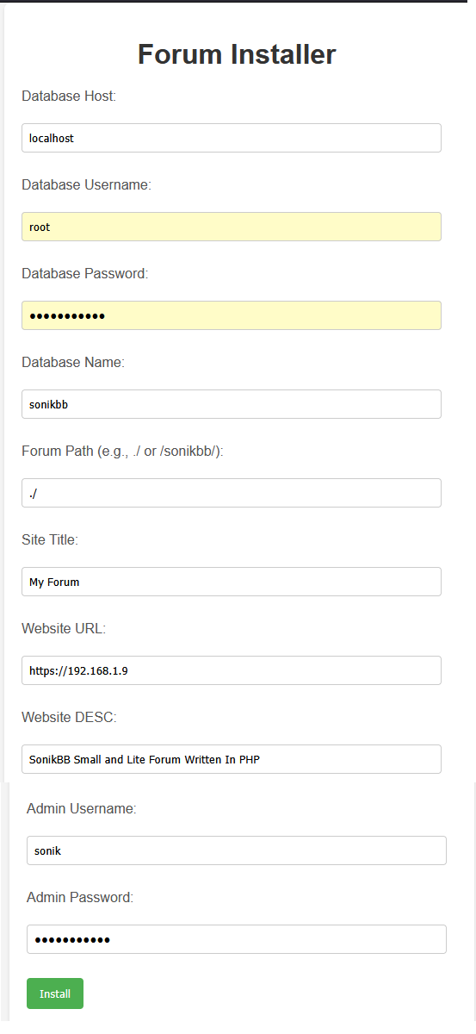Click the "Forum Path" label with example text

click(x=122, y=452)
